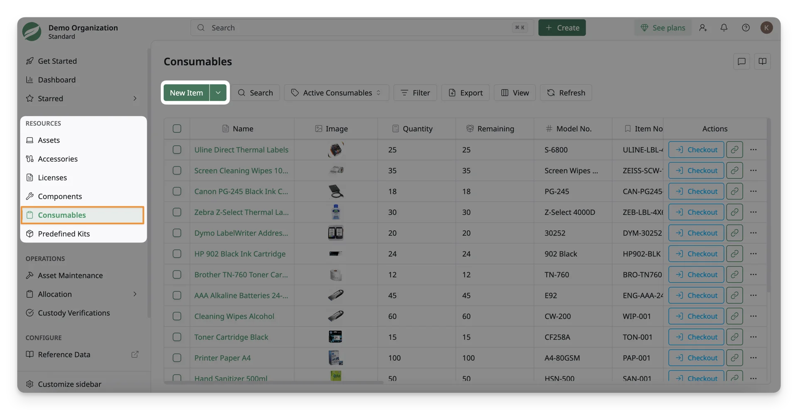The width and height of the screenshot is (798, 410).
Task: Open the Filter options
Action: point(415,93)
